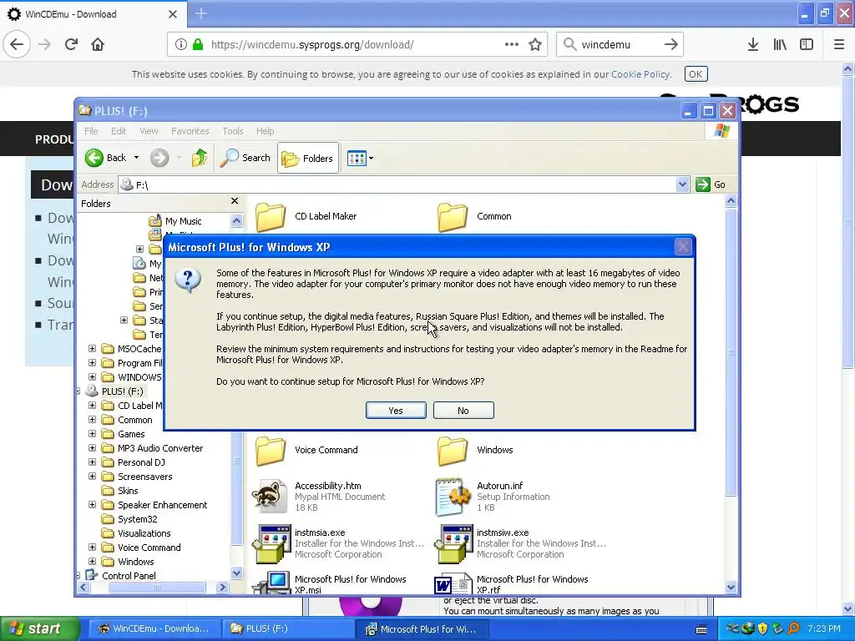Select the Voice Command folder icon
The image size is (855, 641).
click(271, 451)
